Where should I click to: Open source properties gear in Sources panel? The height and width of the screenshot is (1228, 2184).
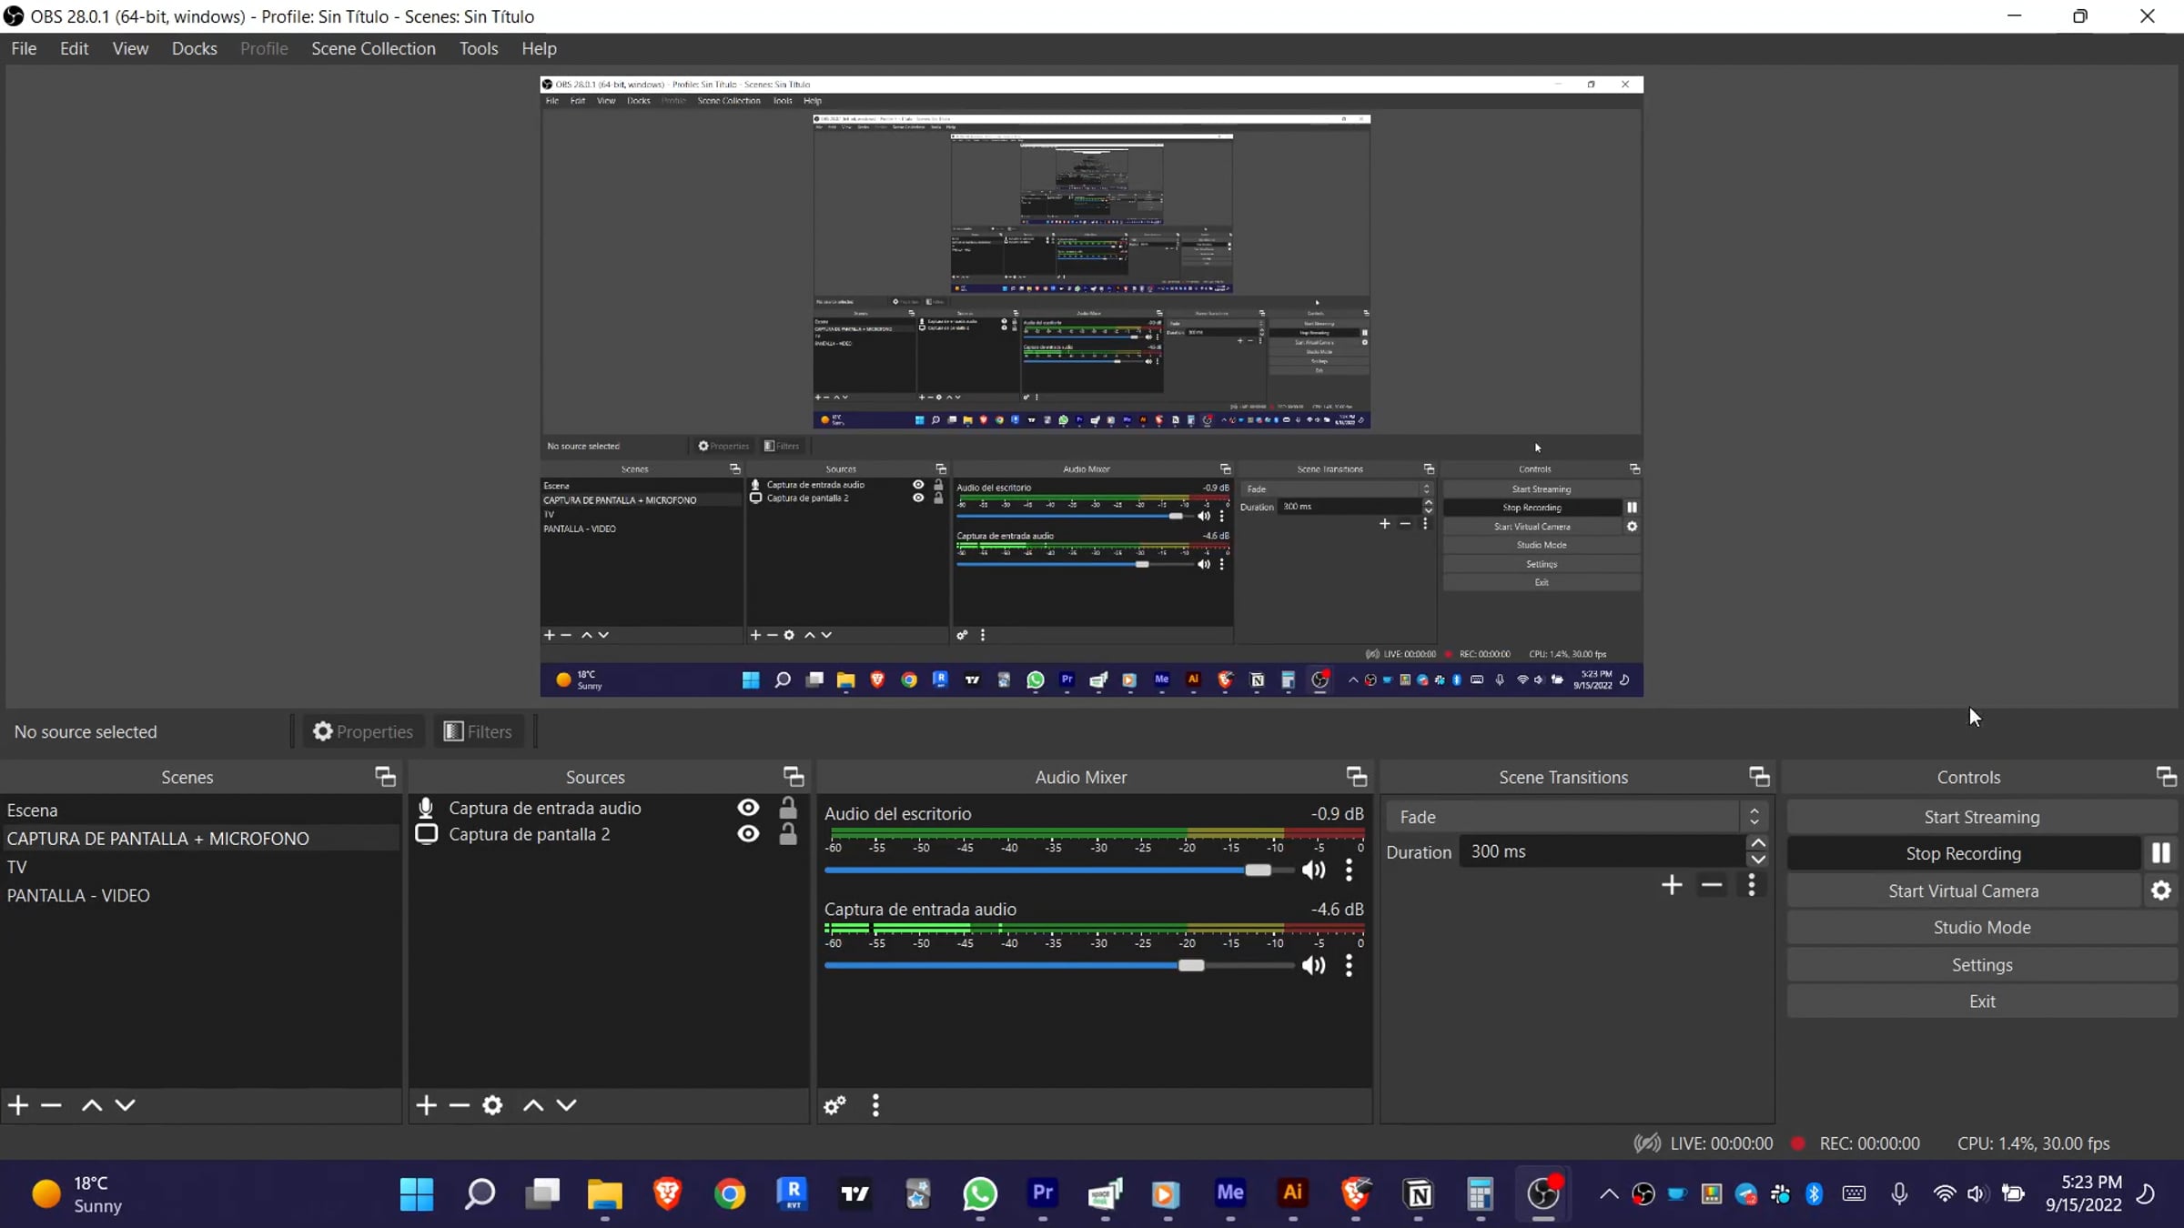pos(492,1105)
